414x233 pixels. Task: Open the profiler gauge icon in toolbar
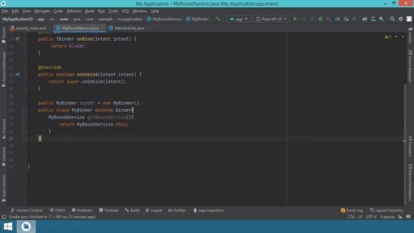coord(338,19)
